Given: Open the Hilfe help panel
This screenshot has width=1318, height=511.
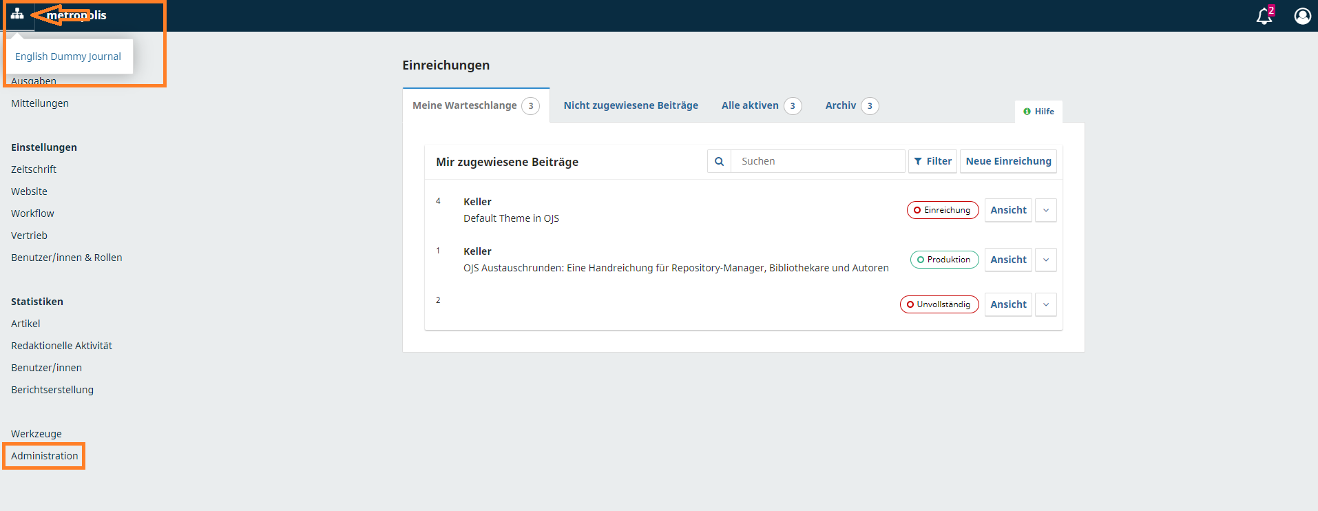Looking at the screenshot, I should [1038, 112].
